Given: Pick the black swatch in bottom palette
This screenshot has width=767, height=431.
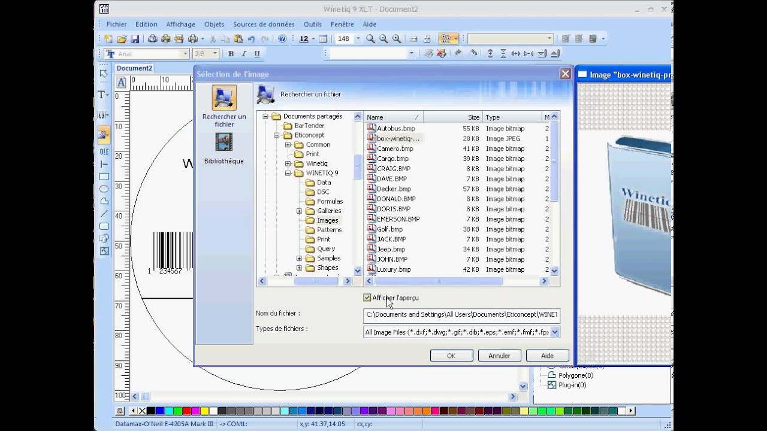Looking at the screenshot, I should (150, 411).
